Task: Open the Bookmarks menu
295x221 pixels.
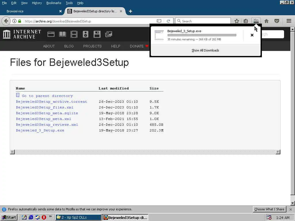Action: coord(54,3)
